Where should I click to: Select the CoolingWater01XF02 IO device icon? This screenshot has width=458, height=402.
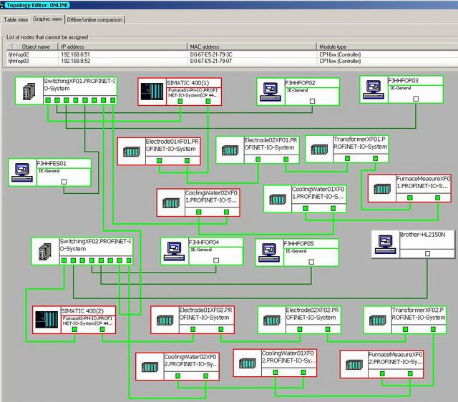(x=248, y=363)
